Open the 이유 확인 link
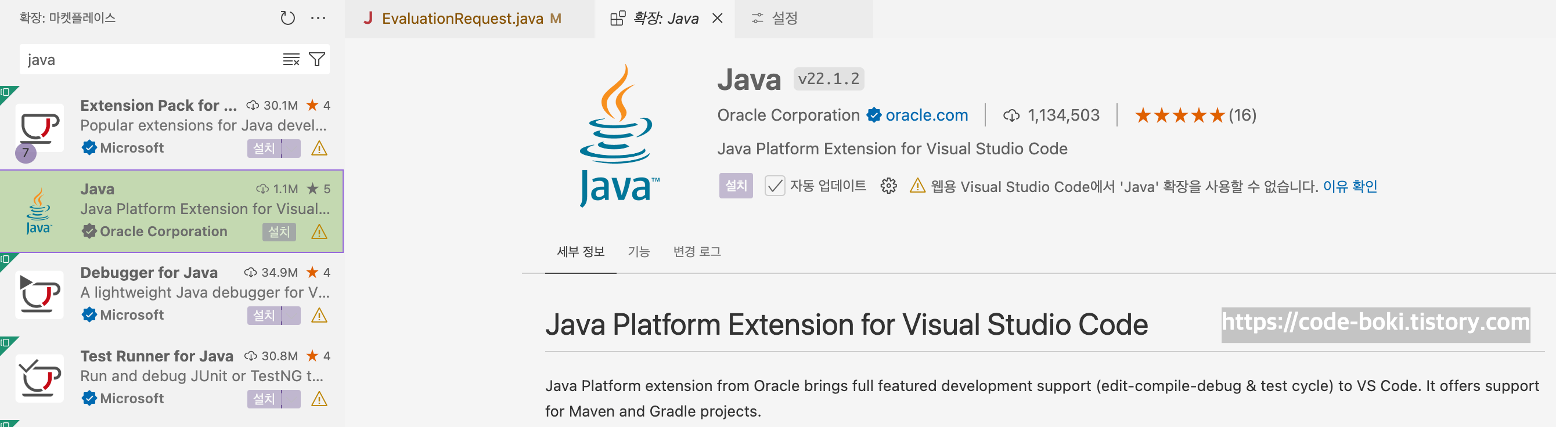This screenshot has height=427, width=1556. coord(1349,186)
